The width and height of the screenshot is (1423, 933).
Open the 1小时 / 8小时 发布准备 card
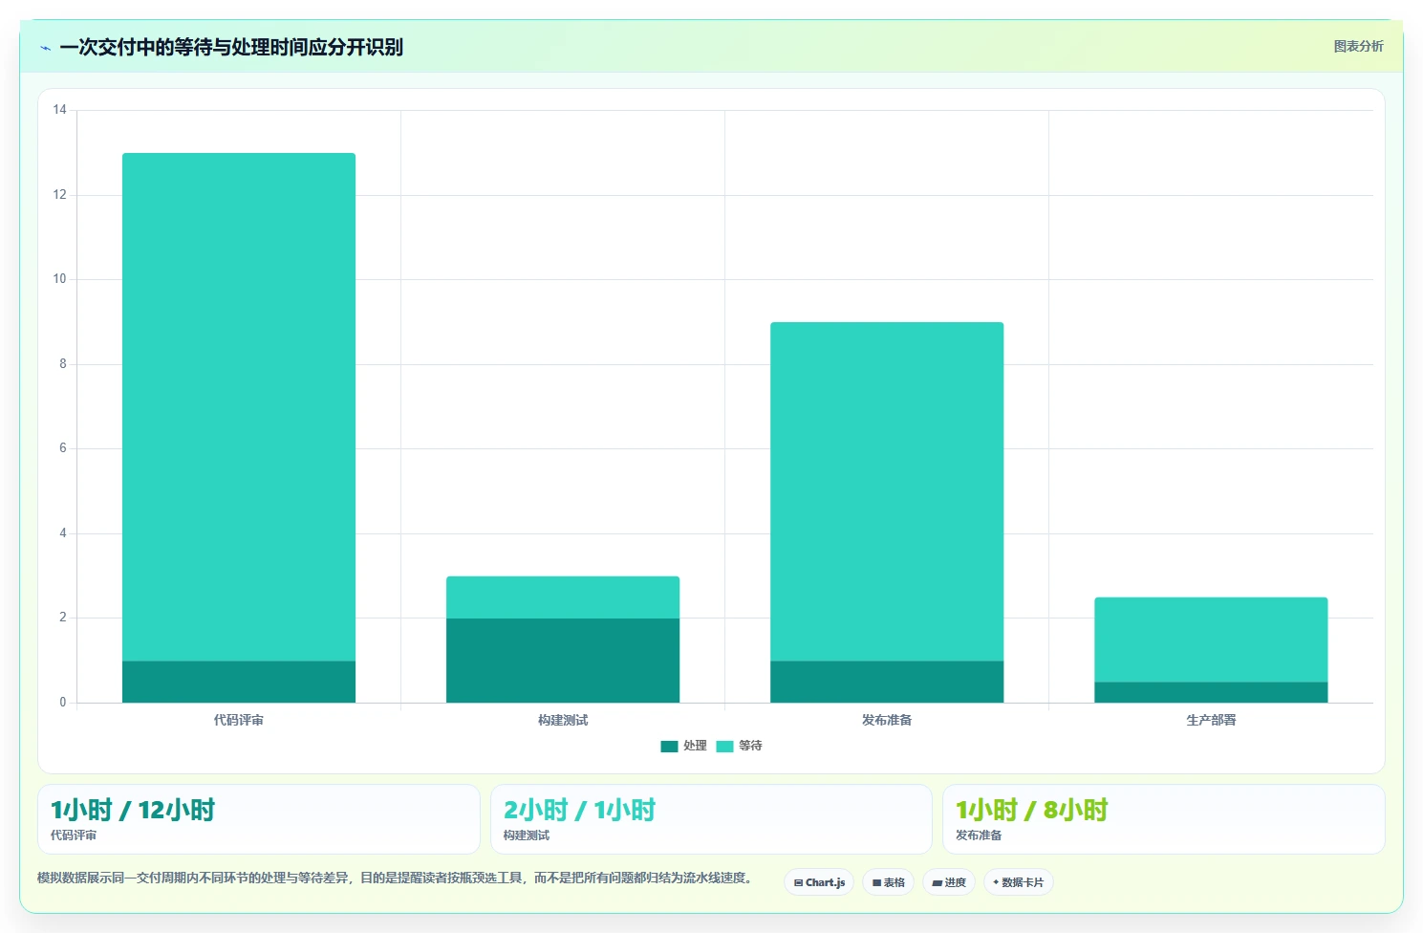click(x=1164, y=819)
